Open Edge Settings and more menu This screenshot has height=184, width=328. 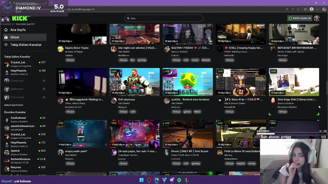pos(318,9)
